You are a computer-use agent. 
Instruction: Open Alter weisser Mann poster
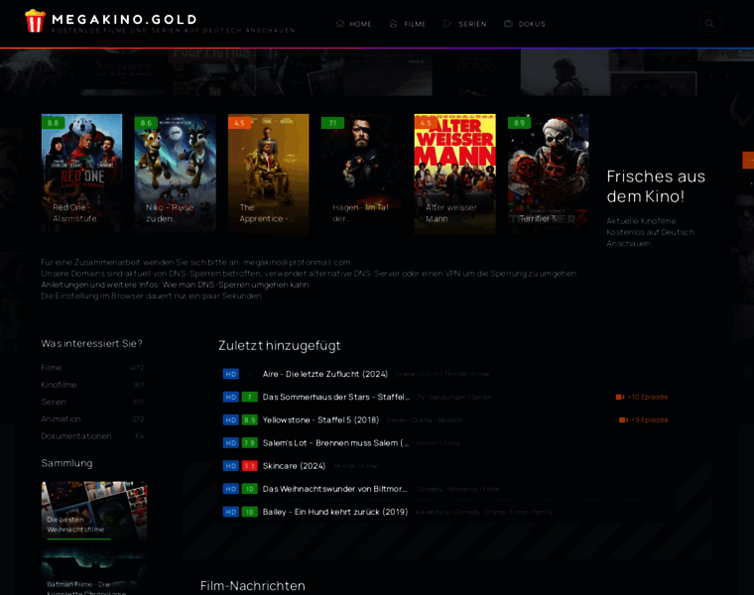pos(455,174)
